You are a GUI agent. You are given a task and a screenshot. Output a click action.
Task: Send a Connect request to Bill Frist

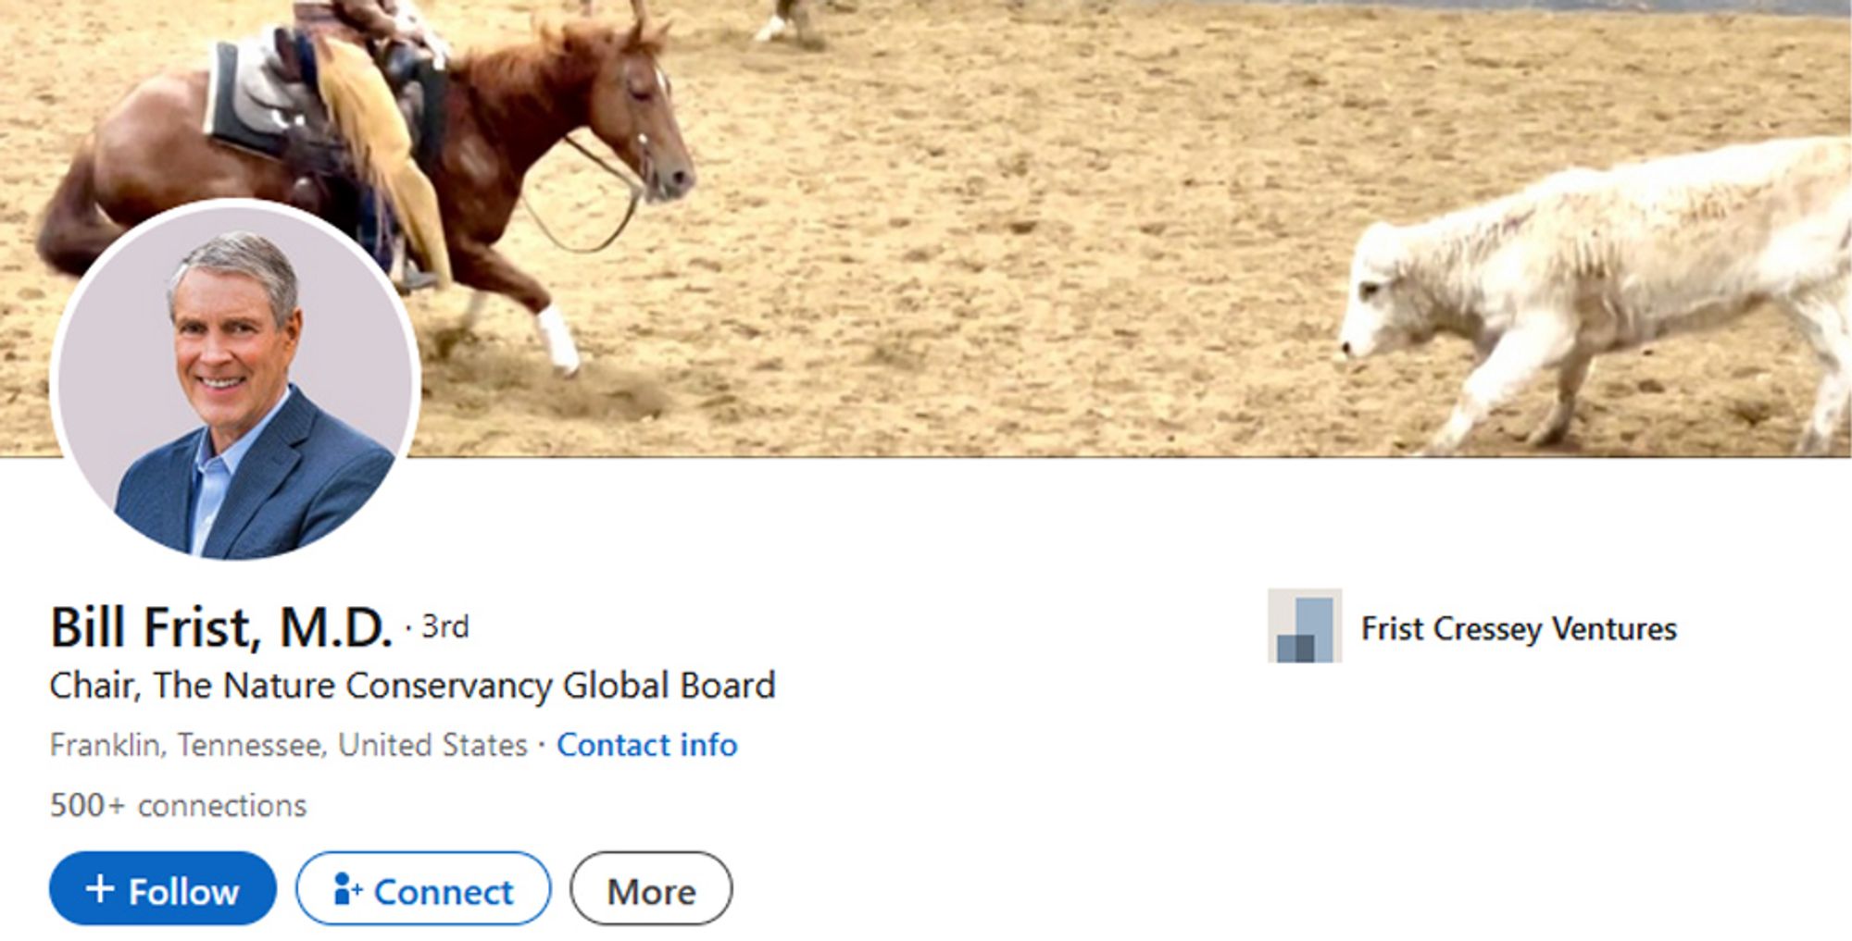[x=423, y=889]
